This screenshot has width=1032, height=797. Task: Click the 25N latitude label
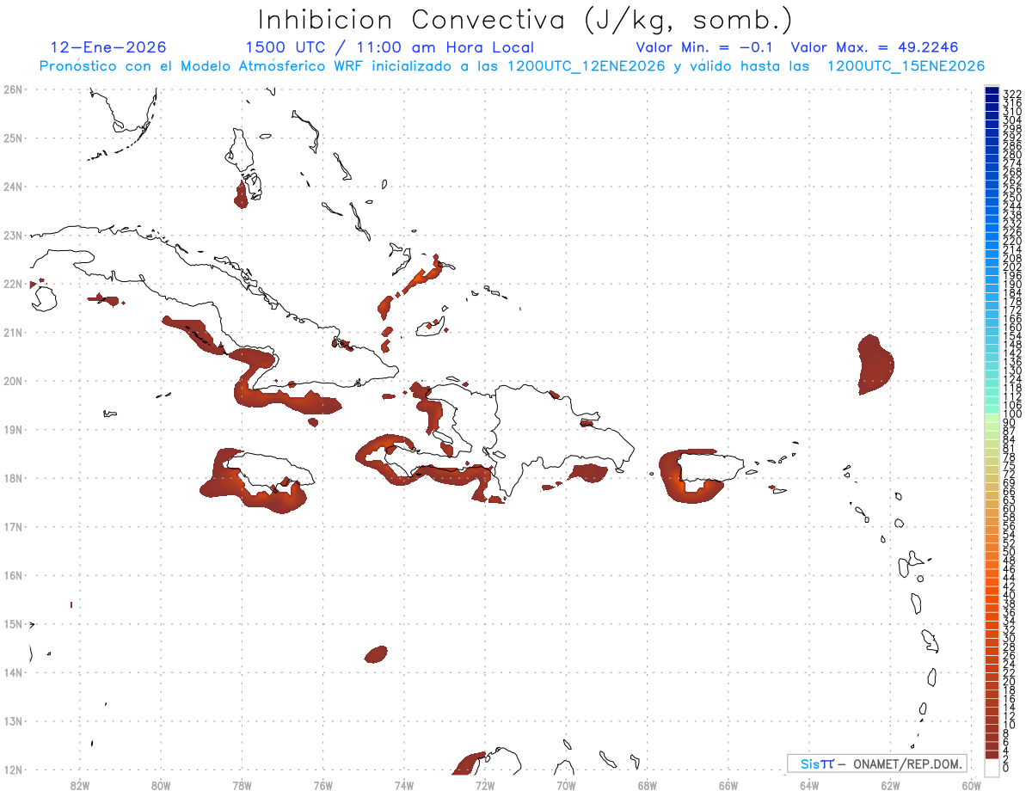click(13, 138)
